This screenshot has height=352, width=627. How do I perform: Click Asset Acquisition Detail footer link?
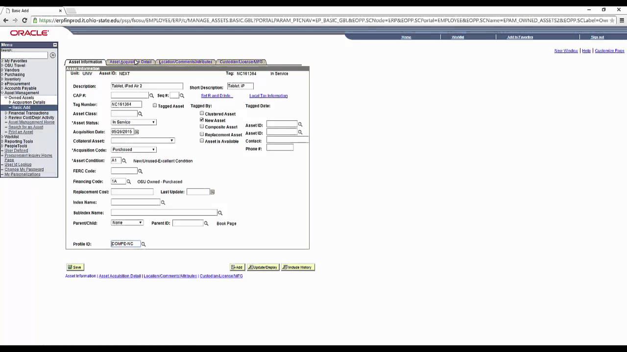coord(120,276)
